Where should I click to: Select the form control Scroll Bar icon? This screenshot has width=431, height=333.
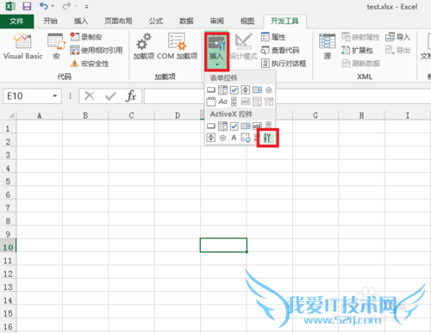tap(234, 102)
